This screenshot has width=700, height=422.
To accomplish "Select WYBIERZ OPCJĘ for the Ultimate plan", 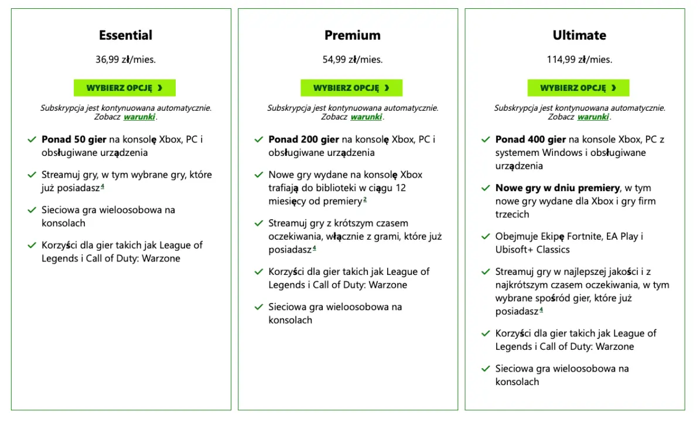I will pyautogui.click(x=579, y=87).
